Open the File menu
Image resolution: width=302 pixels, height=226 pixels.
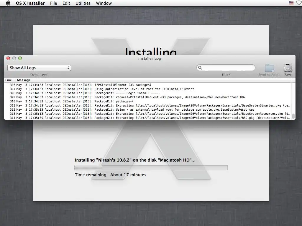pyautogui.click(x=54, y=3)
